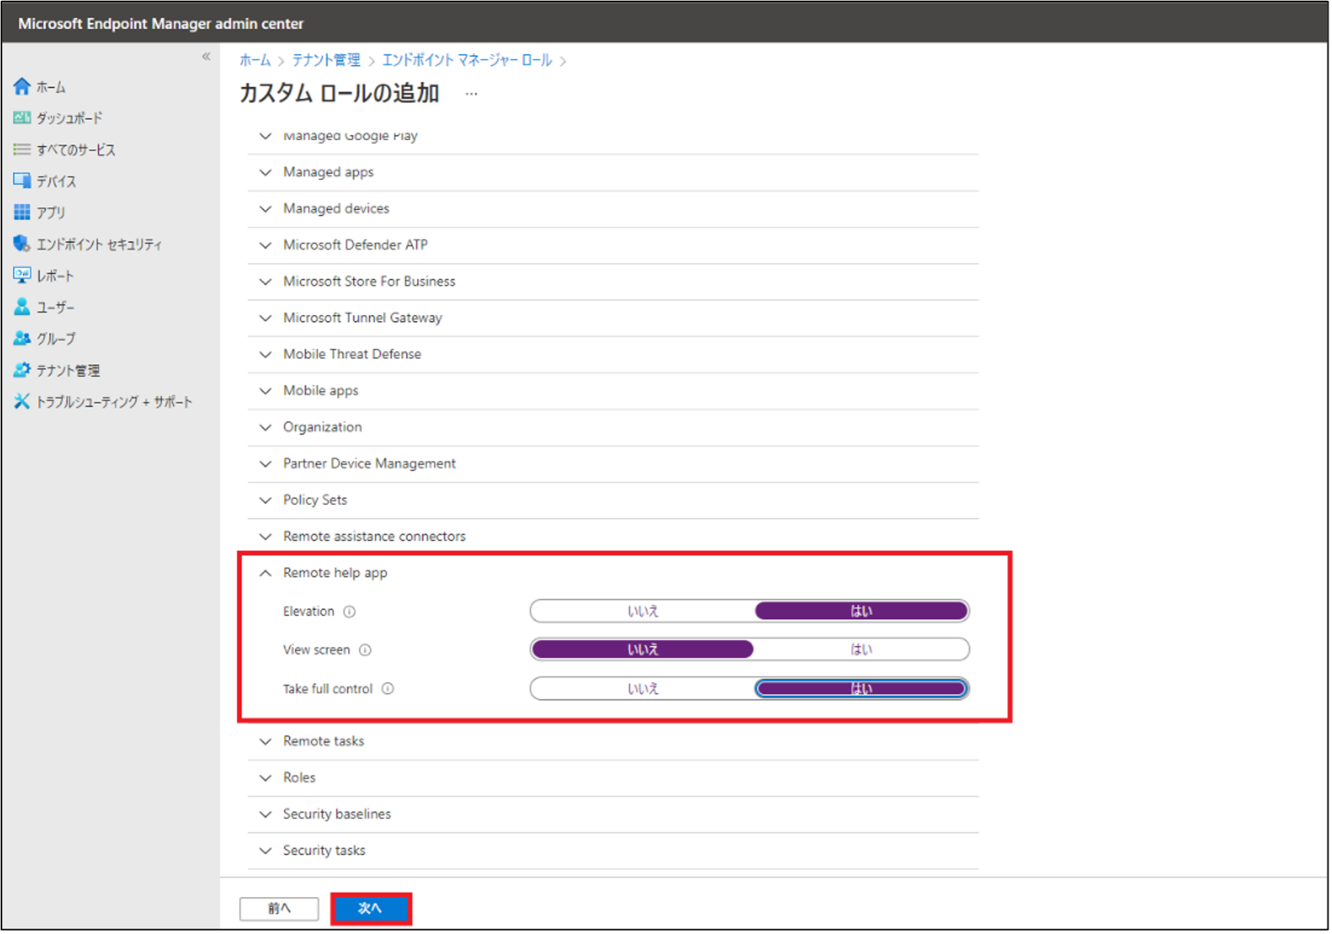Image resolution: width=1332 pixels, height=934 pixels.
Task: Set View screen to はい
Action: click(861, 650)
